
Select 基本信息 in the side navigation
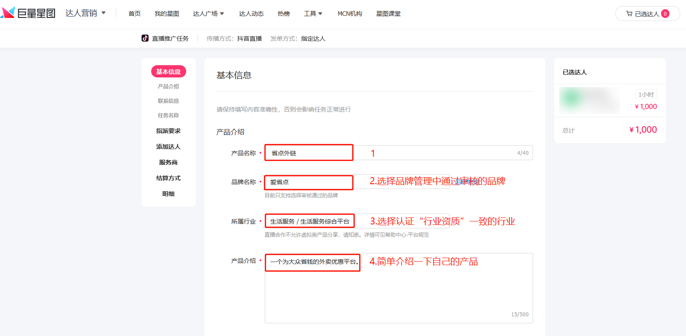point(169,71)
